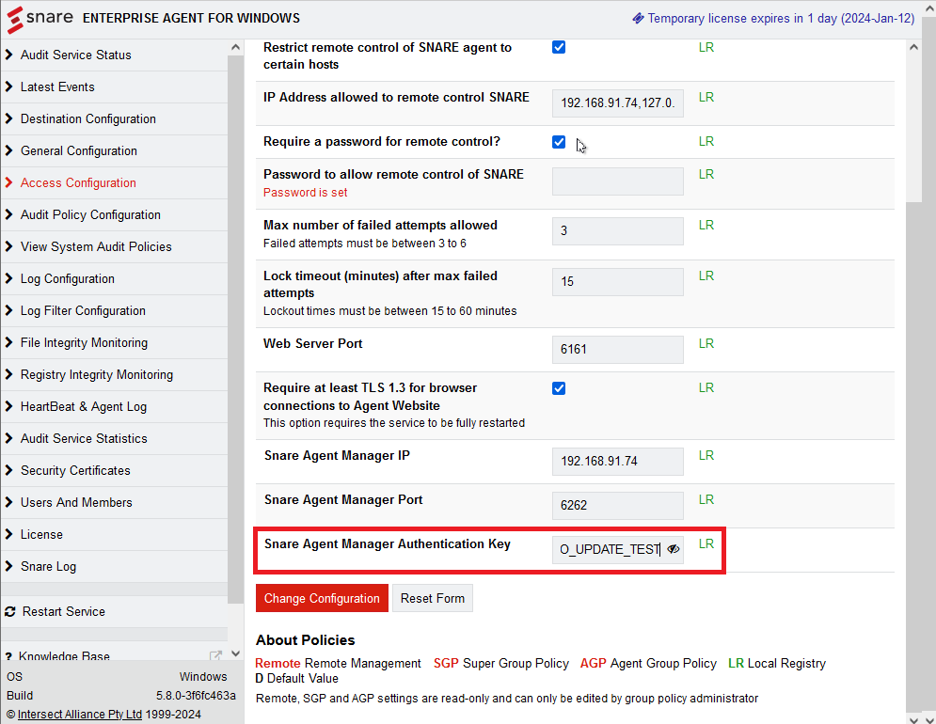Open Intersect Alliance Pty Ltd link
The height and width of the screenshot is (724, 936).
coord(80,714)
